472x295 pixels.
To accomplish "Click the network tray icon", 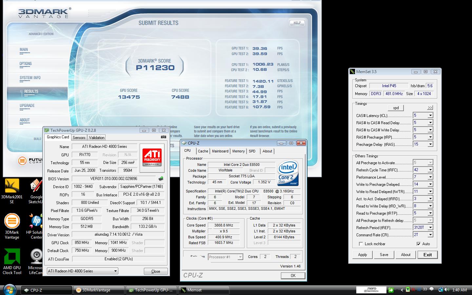I will [x=441, y=289].
